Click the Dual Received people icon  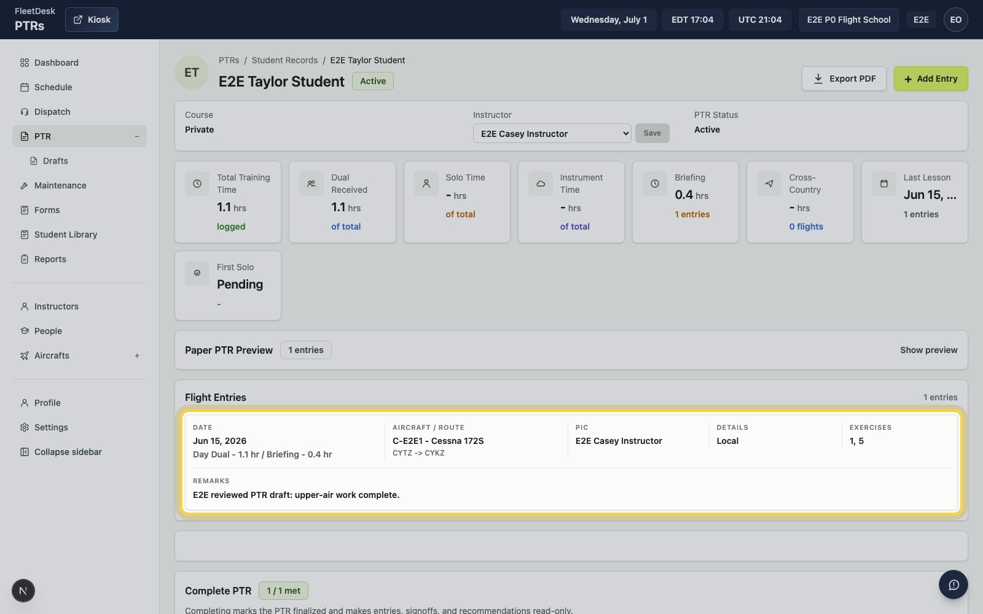click(x=311, y=184)
